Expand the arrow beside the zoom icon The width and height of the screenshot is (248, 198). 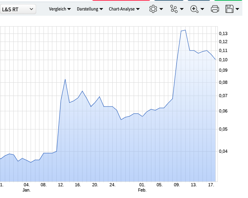coord(202,9)
